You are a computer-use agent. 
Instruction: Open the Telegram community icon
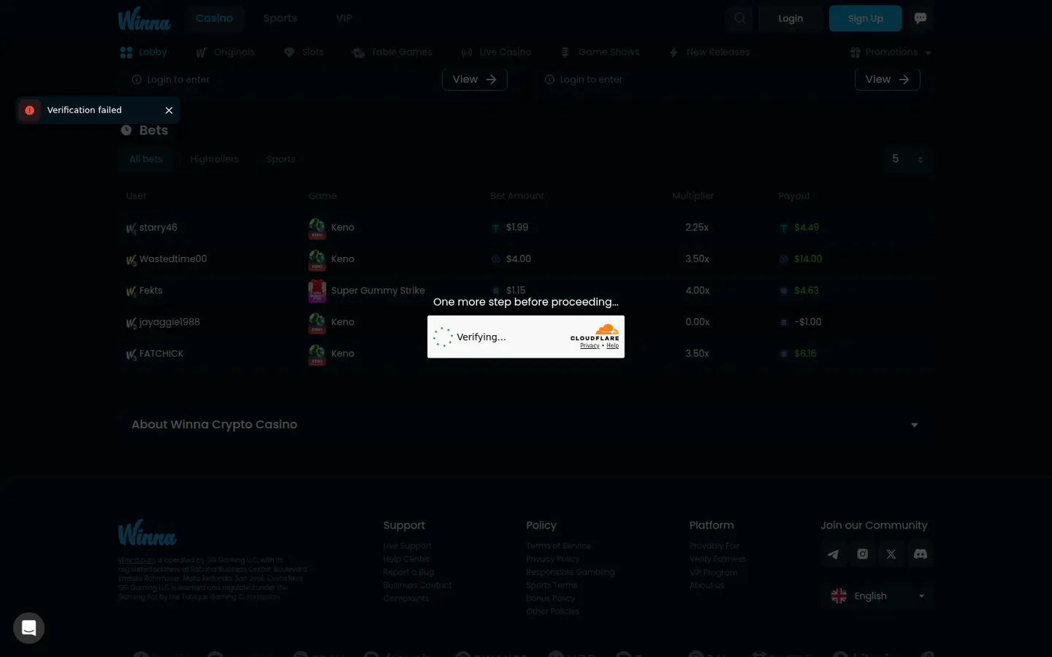pyautogui.click(x=833, y=554)
